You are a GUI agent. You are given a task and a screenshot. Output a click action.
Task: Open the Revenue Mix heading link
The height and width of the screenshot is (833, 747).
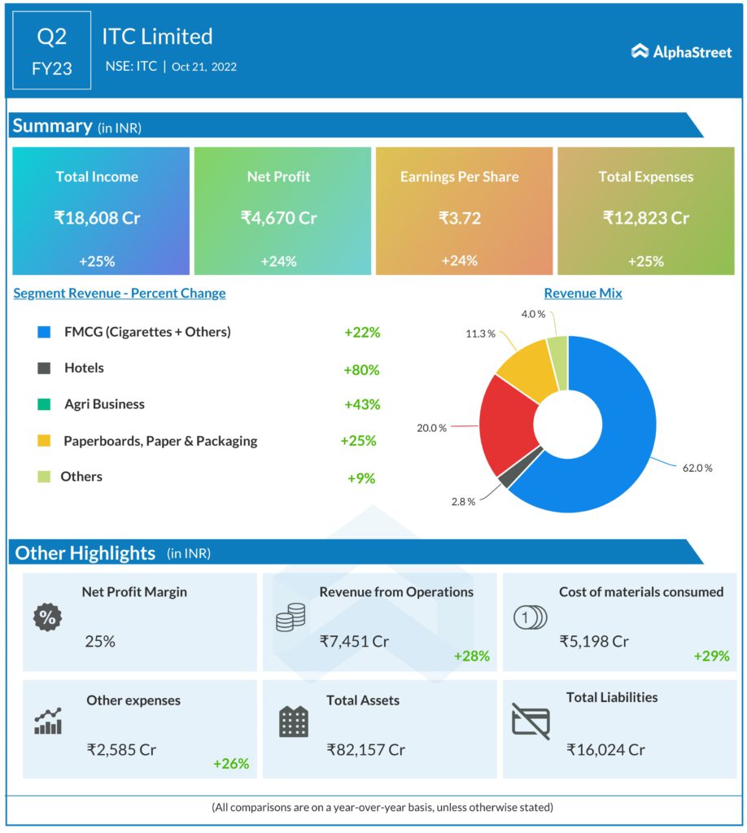click(x=583, y=294)
